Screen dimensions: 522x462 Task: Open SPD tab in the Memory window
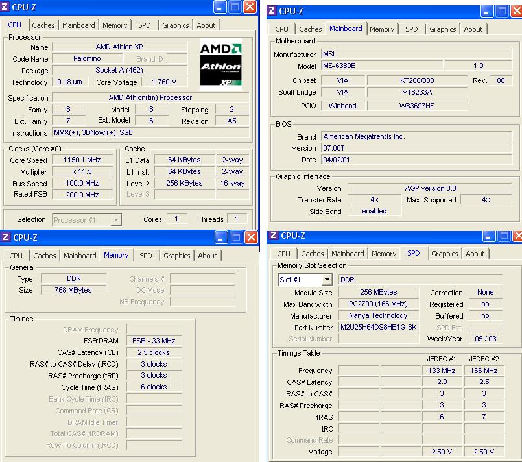(x=146, y=256)
